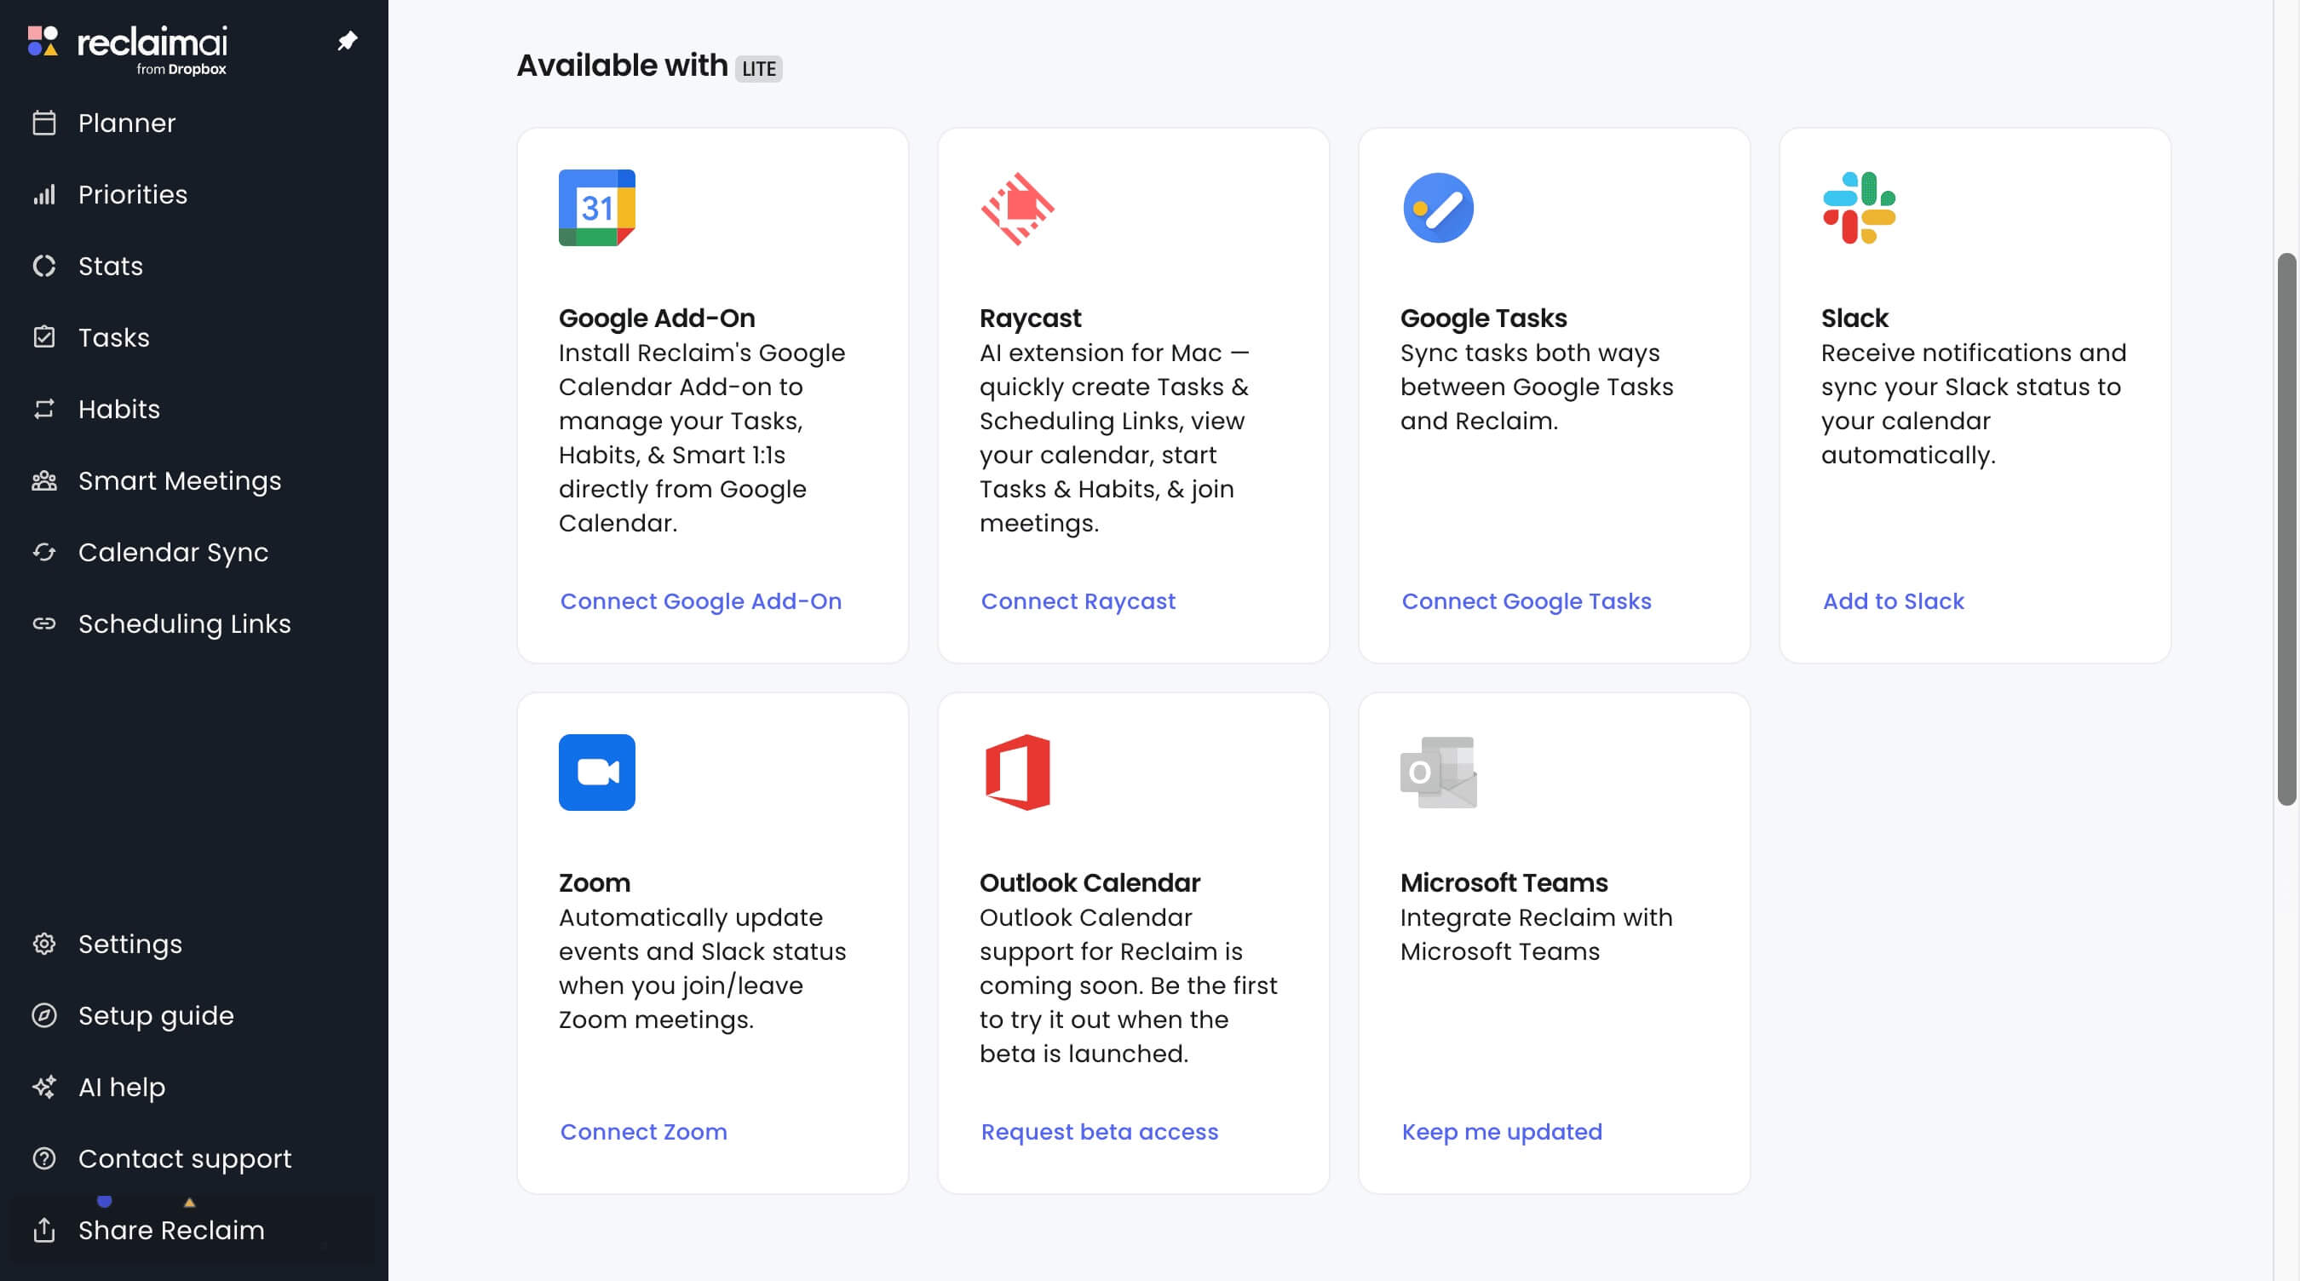
Task: Click the LITE plan badge
Action: (758, 69)
